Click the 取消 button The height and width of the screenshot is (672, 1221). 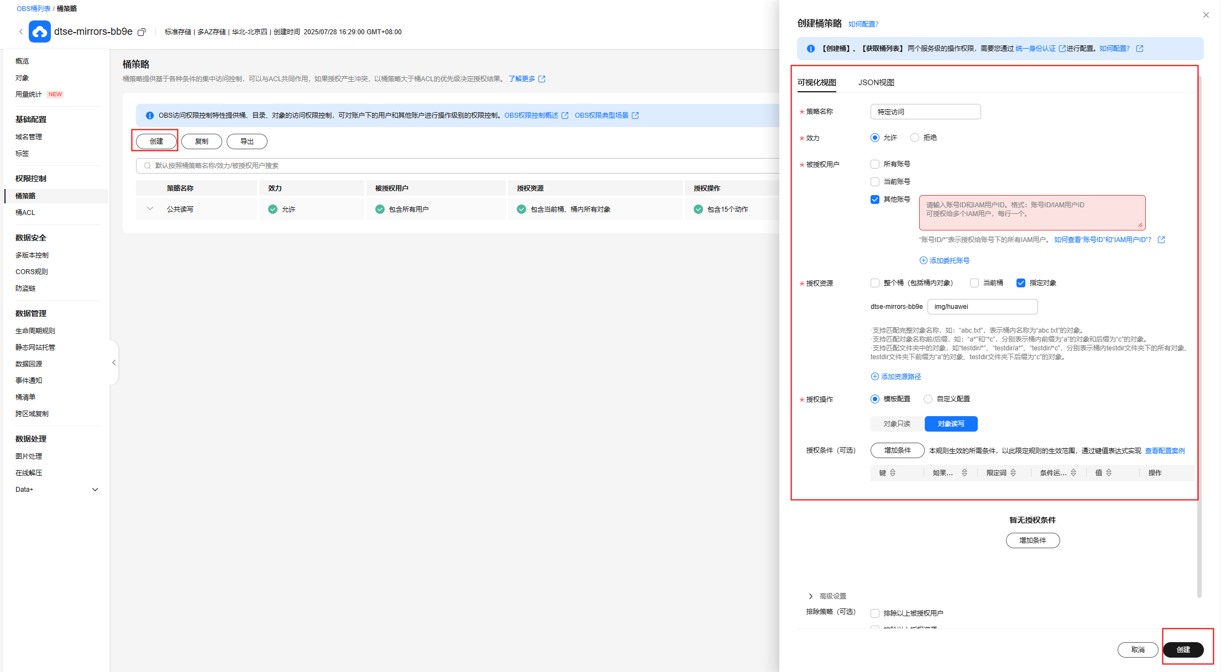pyautogui.click(x=1138, y=649)
